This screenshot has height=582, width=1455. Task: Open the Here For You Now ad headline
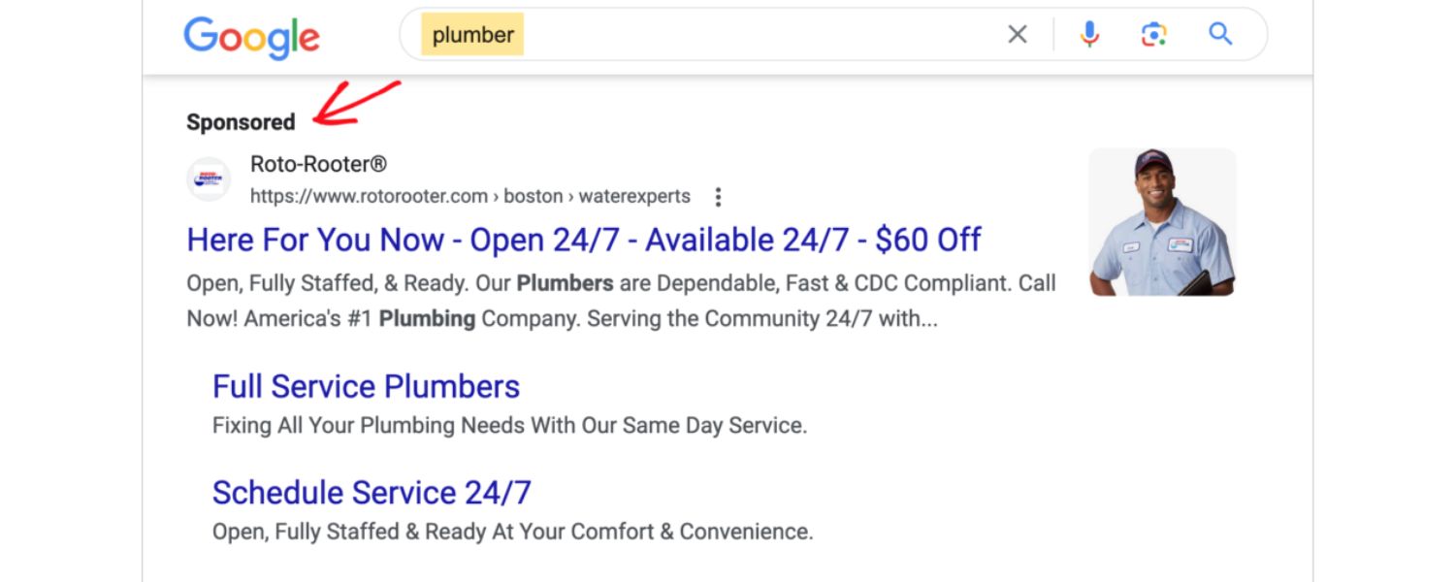582,240
